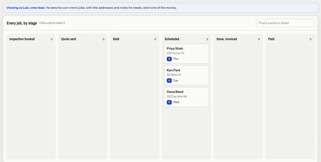Click the Wed day on Dana Reed card
The width and height of the screenshot is (321, 162).
[176, 102]
